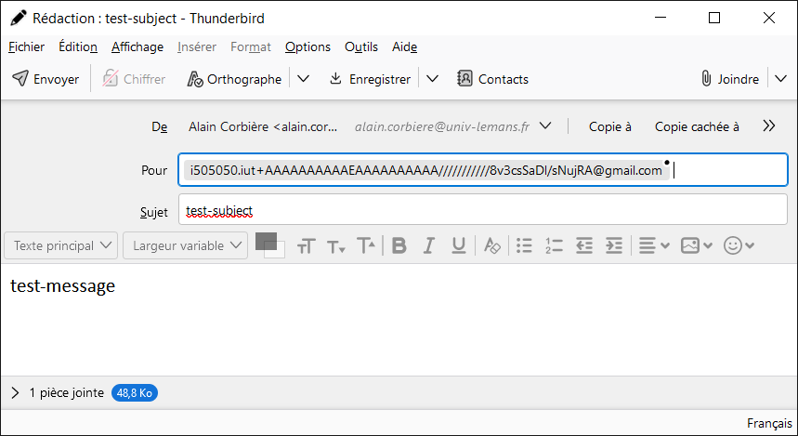The image size is (798, 436).
Task: Close the Thunderbird compose window
Action: coord(769,18)
